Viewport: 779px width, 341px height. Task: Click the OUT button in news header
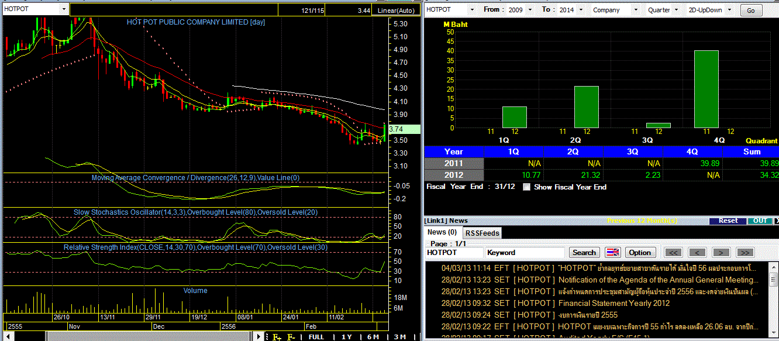[x=759, y=221]
